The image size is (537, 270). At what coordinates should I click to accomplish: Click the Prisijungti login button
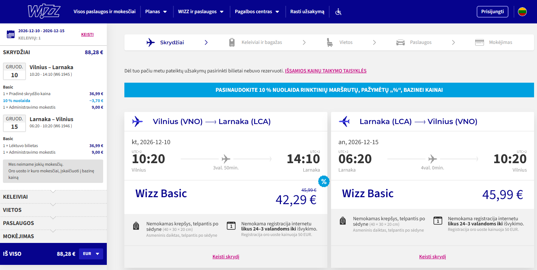click(492, 12)
